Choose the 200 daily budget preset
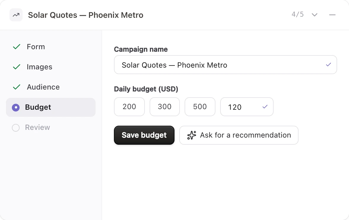Image resolution: width=349 pixels, height=220 pixels. [129, 107]
